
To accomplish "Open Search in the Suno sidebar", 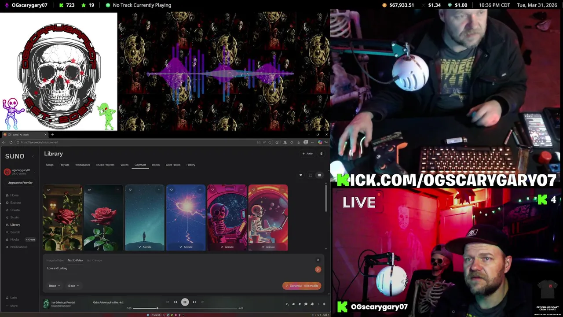I will pos(13,232).
